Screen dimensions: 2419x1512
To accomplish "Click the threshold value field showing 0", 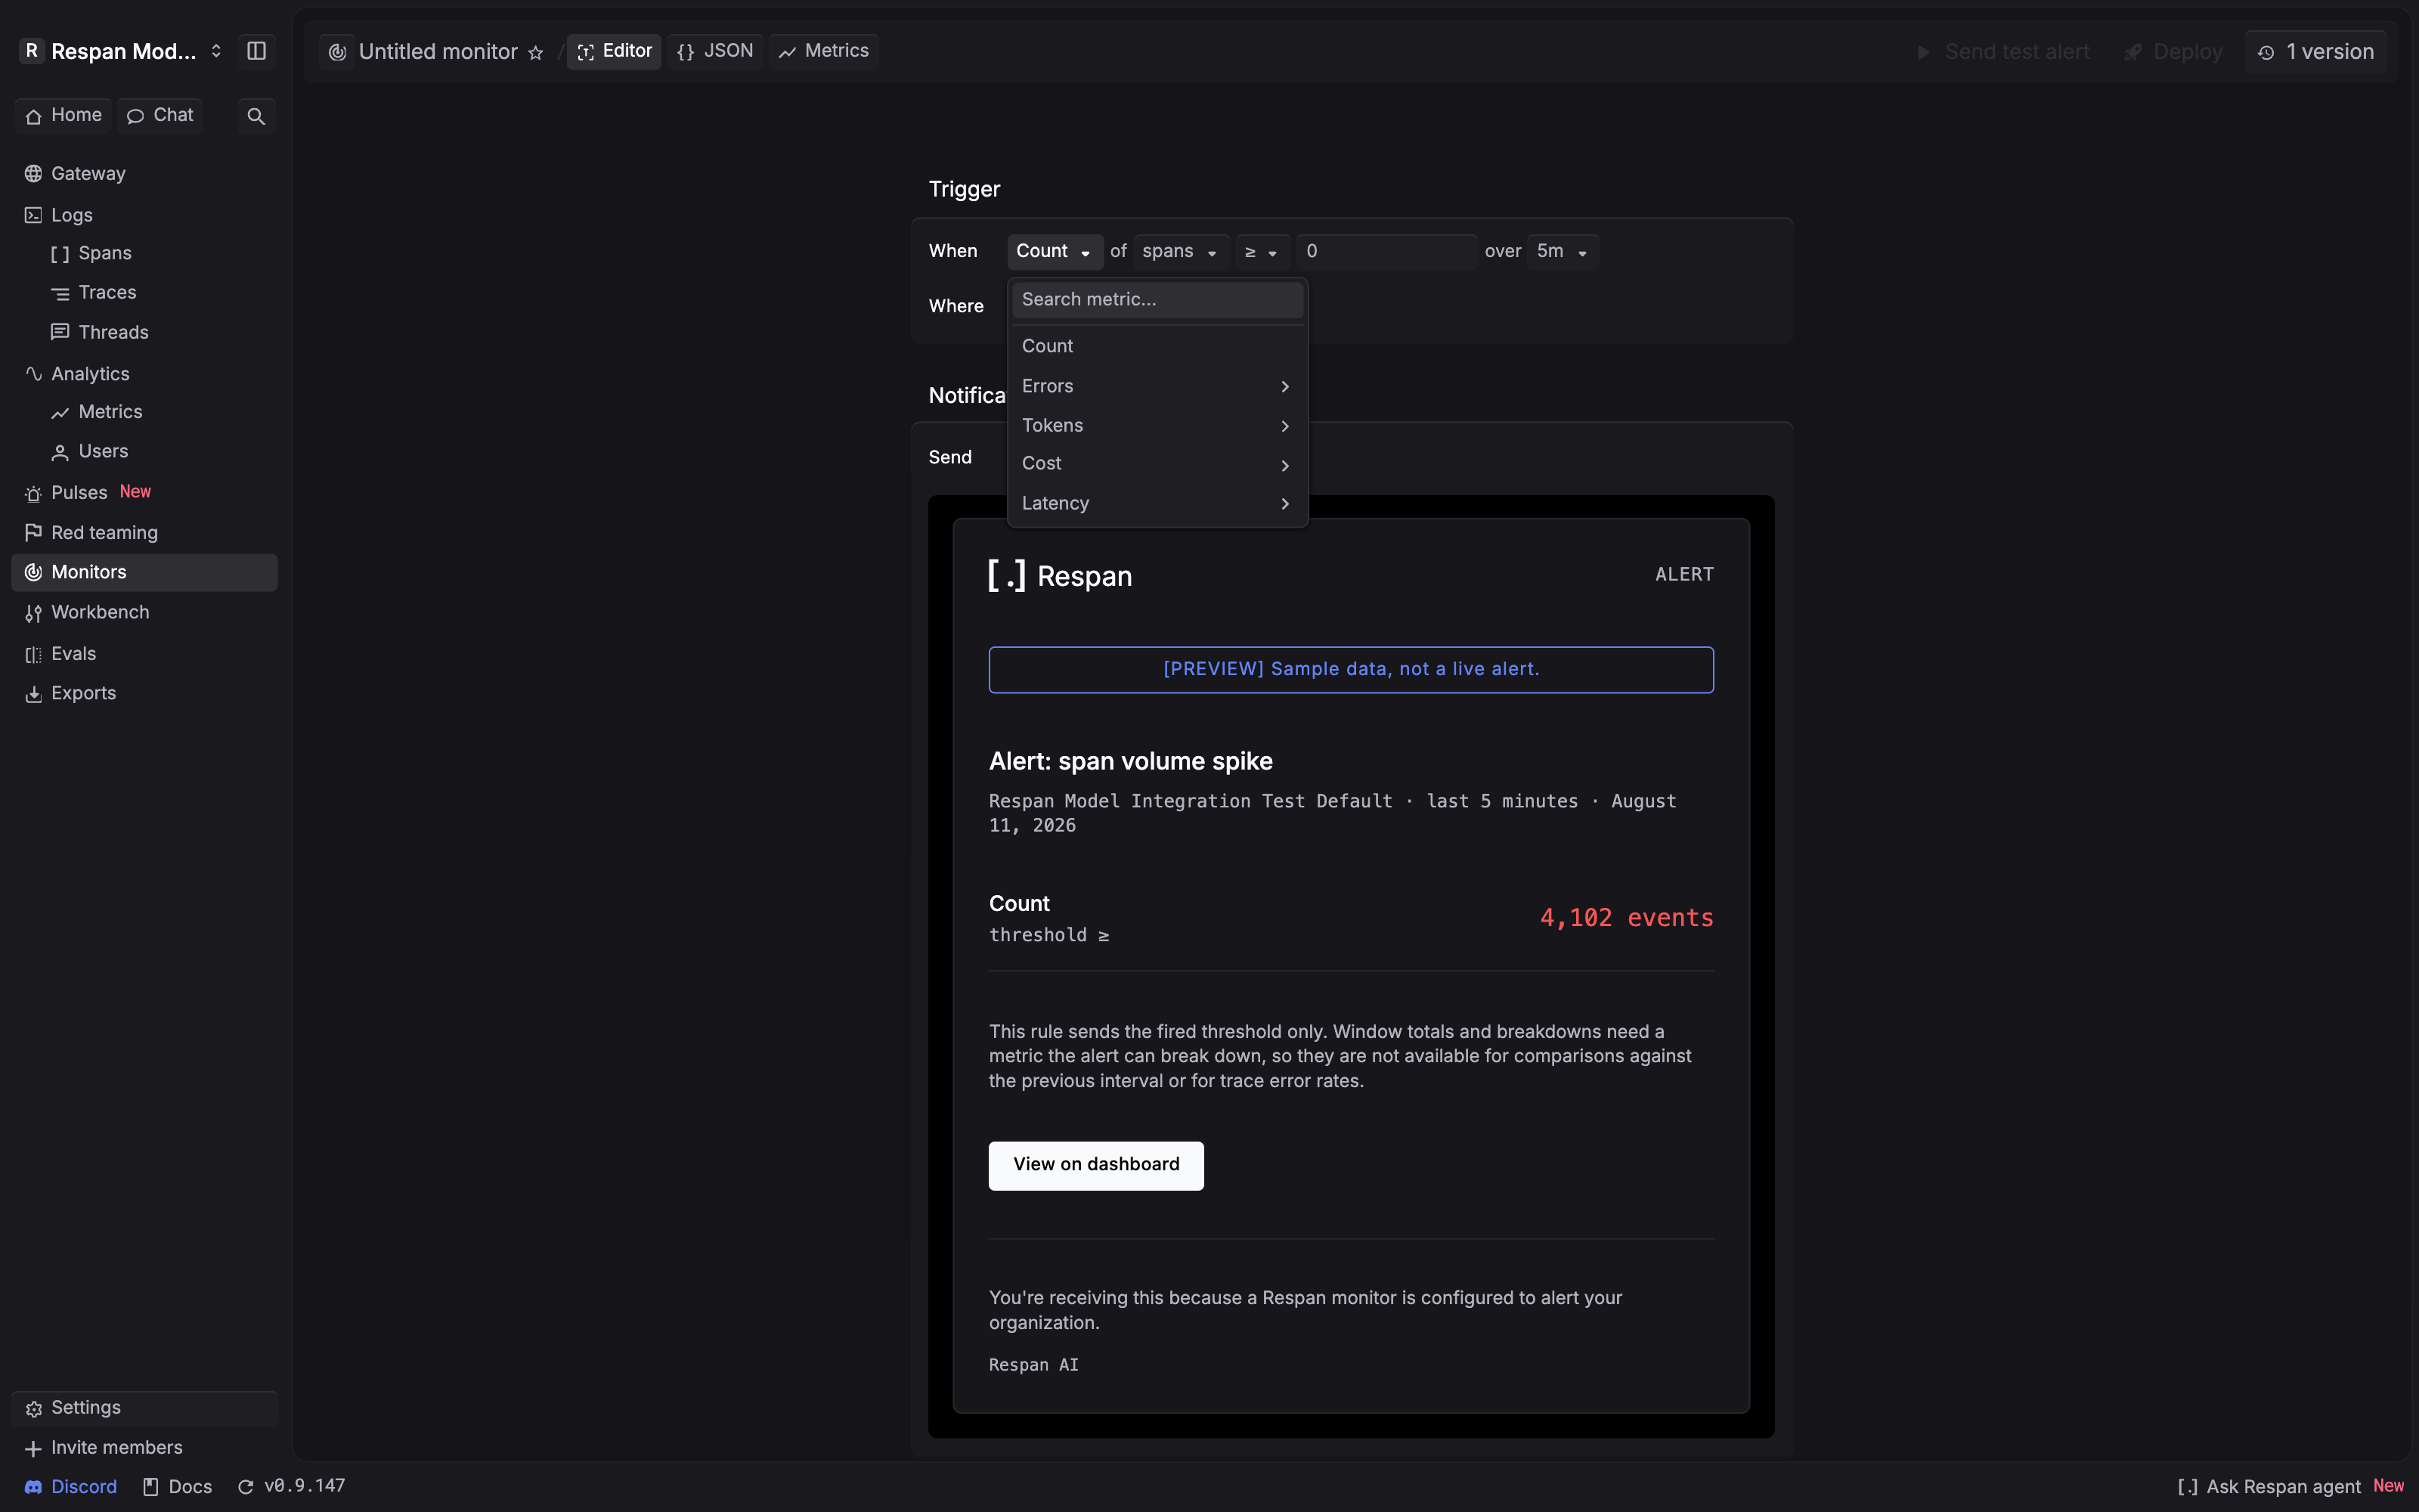I will [1386, 251].
